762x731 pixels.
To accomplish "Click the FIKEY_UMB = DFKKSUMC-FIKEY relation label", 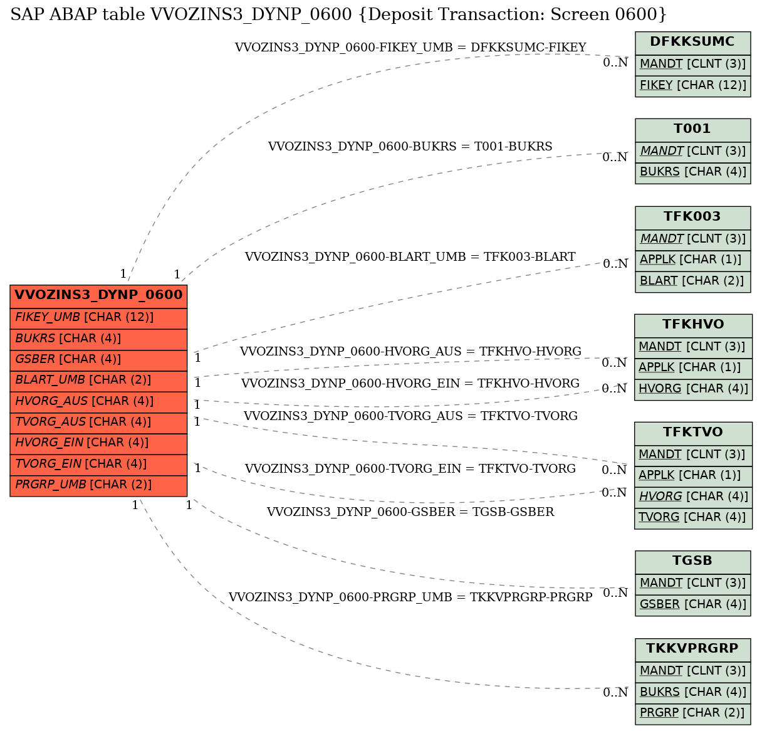I will pyautogui.click(x=410, y=48).
